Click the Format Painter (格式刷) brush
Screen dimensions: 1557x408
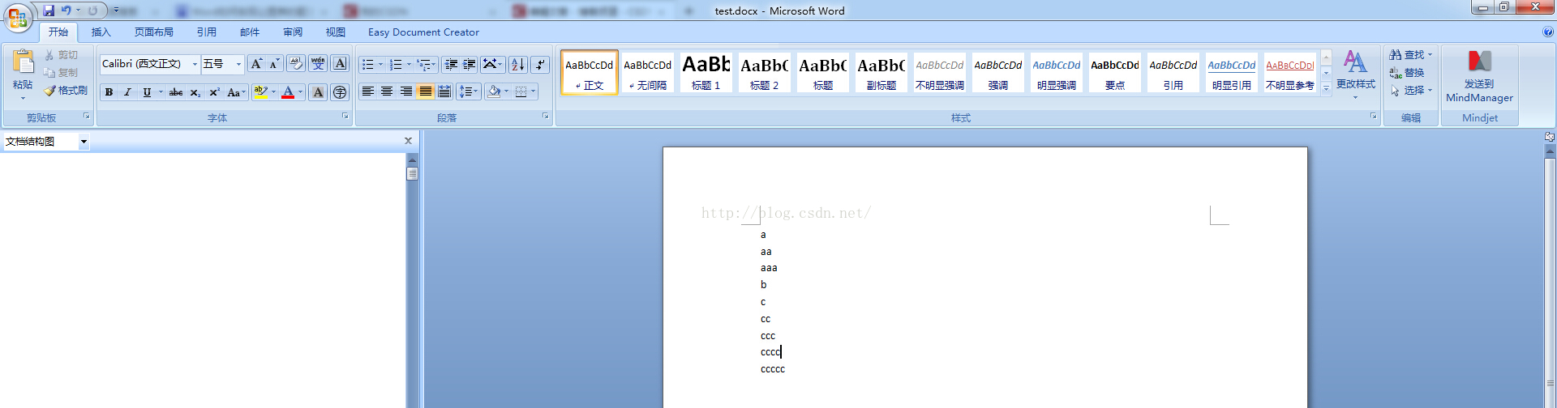click(66, 91)
